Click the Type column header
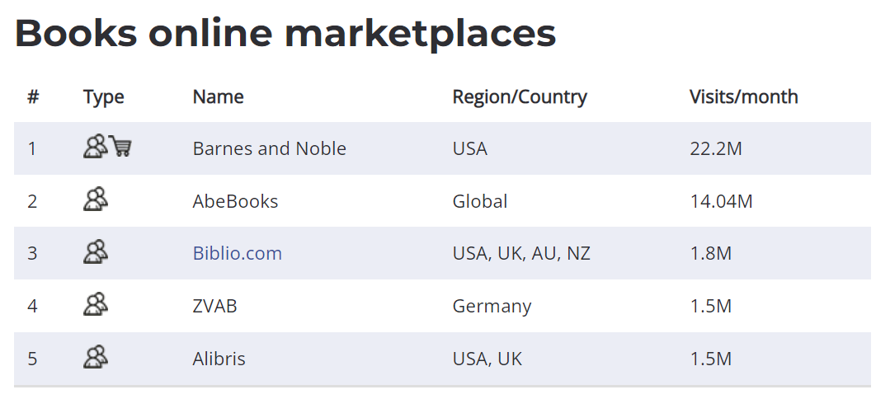 (104, 97)
